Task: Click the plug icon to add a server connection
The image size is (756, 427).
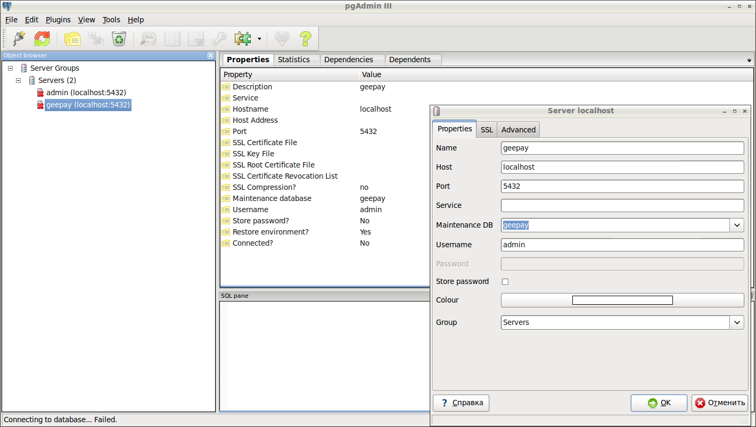Action: 19,39
